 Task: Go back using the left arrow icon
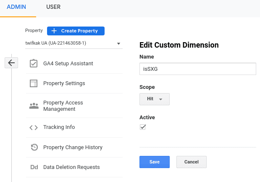click(x=11, y=63)
